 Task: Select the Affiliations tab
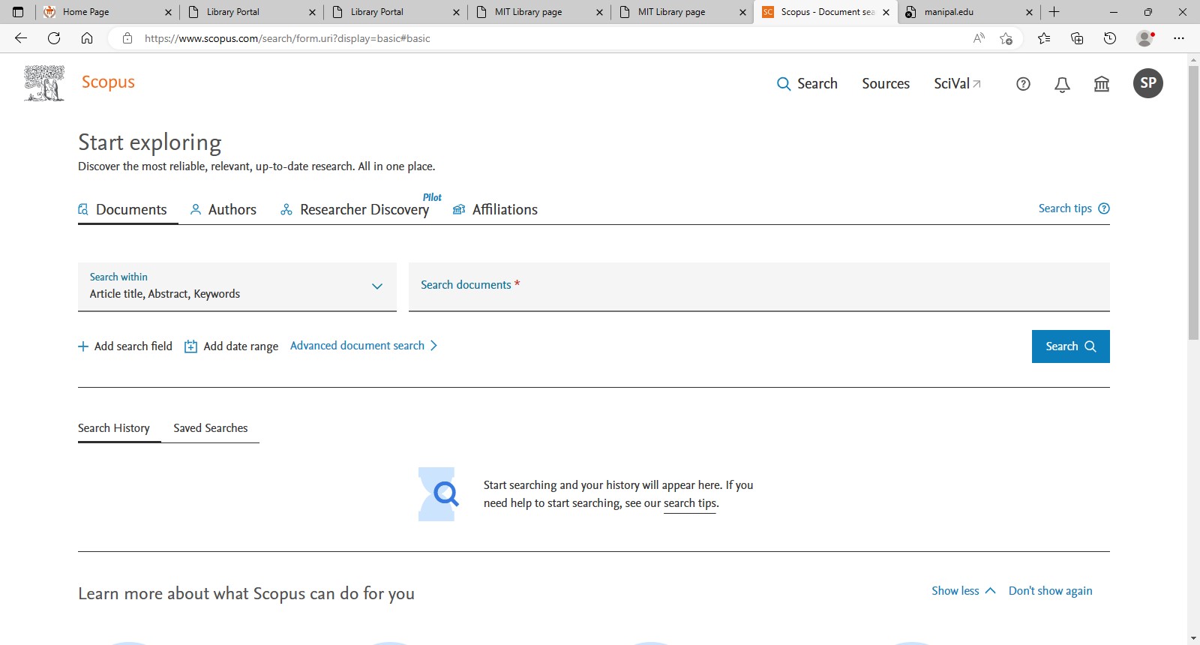[496, 210]
